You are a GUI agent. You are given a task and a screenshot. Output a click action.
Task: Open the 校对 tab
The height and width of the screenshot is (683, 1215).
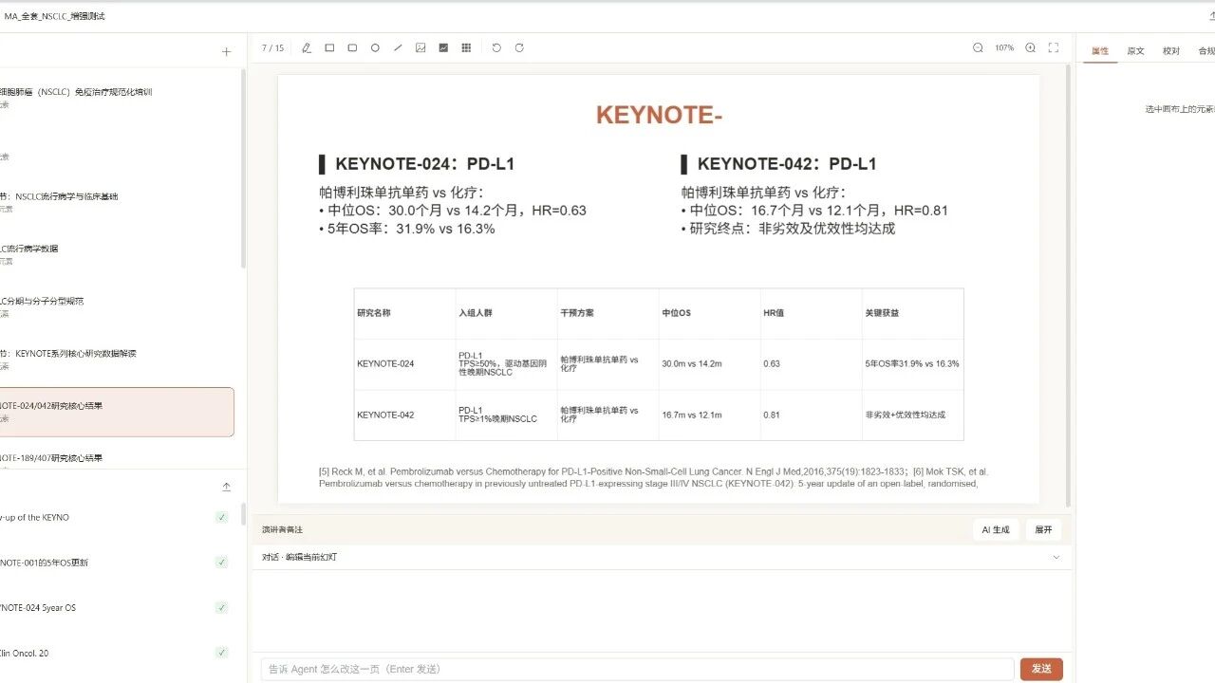point(1171,51)
